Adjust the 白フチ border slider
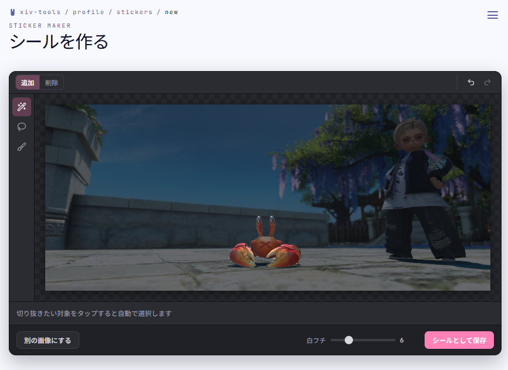The width and height of the screenshot is (508, 370). pos(363,340)
